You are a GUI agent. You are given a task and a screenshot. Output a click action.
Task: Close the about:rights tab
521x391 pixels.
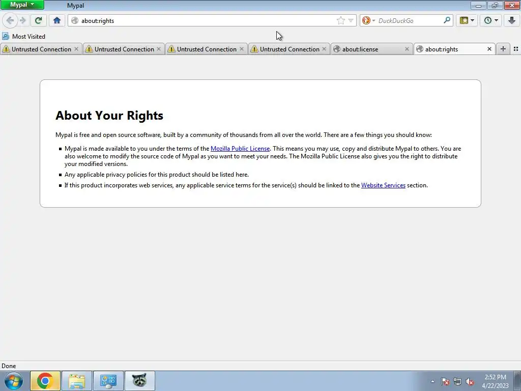pos(489,49)
